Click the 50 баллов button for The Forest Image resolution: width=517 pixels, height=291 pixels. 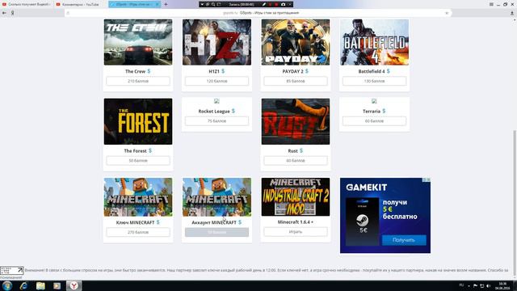pyautogui.click(x=138, y=160)
